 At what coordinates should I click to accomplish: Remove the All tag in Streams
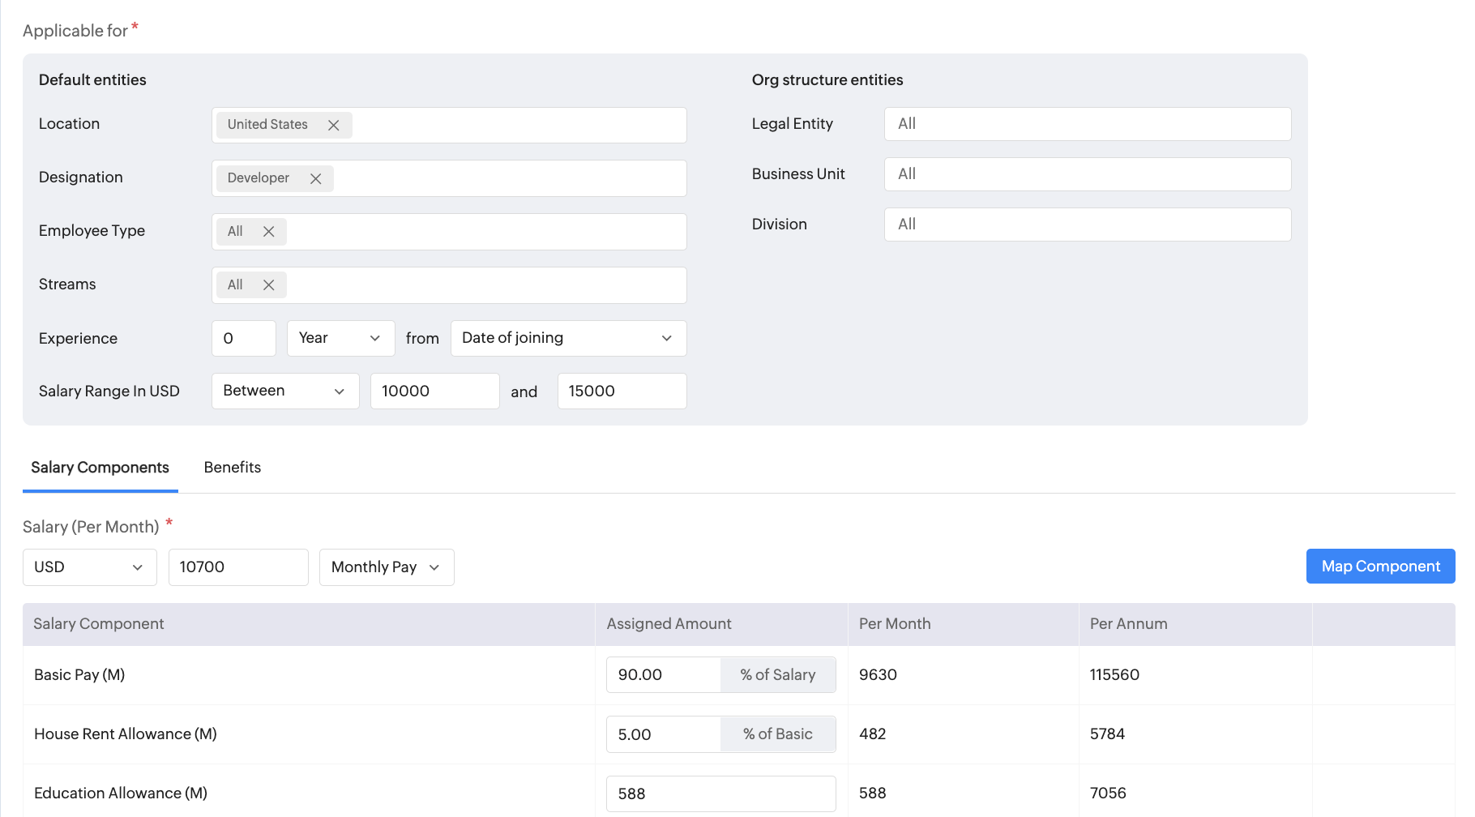pyautogui.click(x=268, y=285)
